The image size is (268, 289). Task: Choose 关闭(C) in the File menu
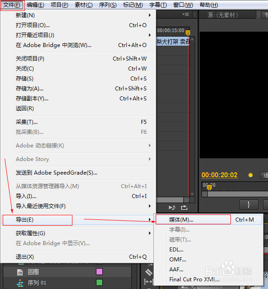pyautogui.click(x=84, y=69)
